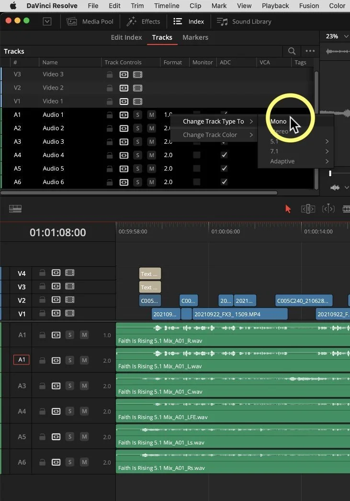Lock Audio 5 in Tracks index
This screenshot has width=350, height=501.
coord(110,169)
